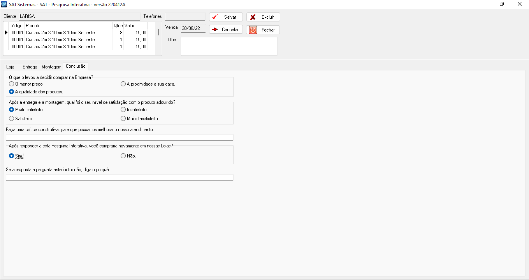Select 'Não' for buying again

pos(123,156)
